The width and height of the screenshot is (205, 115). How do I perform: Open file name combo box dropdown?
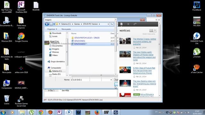tap(111, 80)
